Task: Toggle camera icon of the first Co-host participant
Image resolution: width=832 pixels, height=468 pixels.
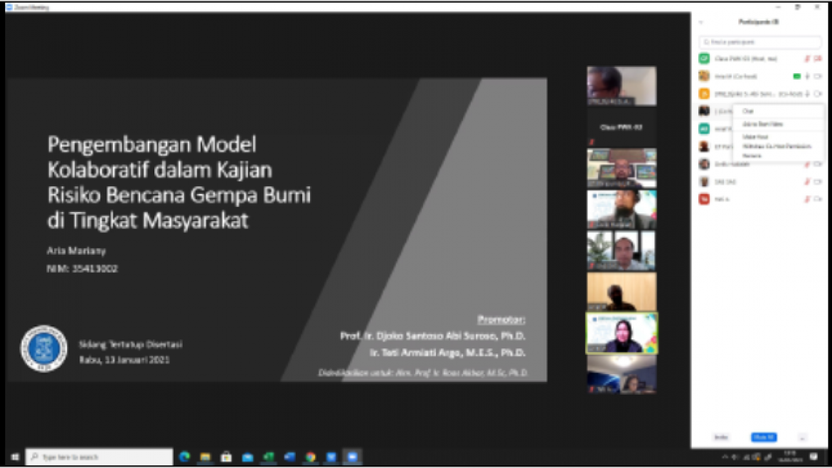Action: coord(818,76)
